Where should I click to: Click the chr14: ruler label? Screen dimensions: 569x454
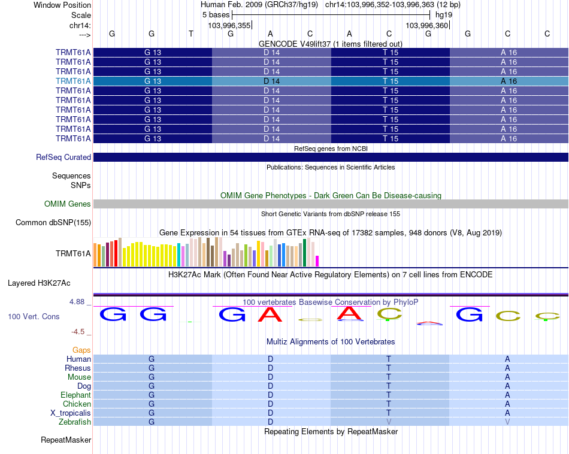(x=80, y=25)
